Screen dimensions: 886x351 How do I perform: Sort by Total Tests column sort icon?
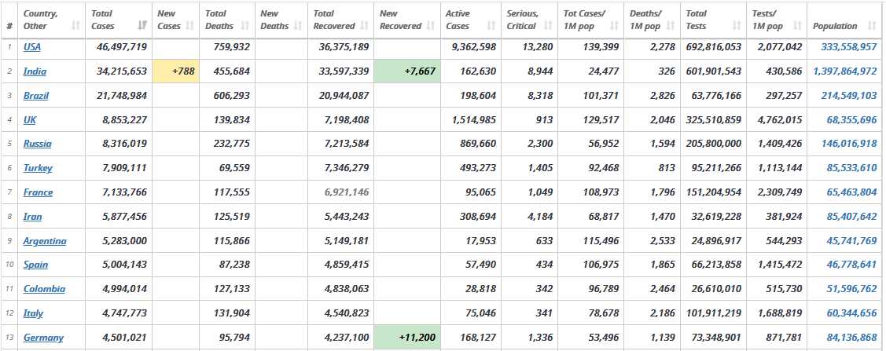click(x=737, y=26)
